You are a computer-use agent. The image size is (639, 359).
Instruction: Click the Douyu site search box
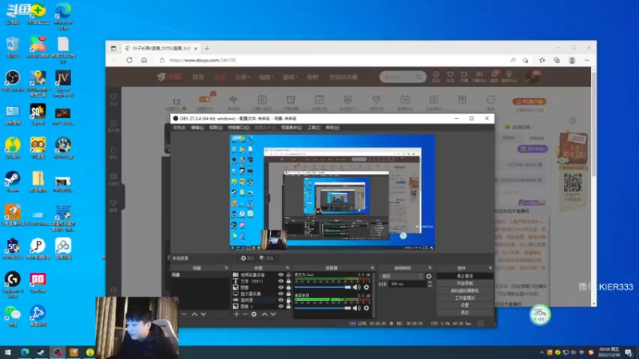403,77
